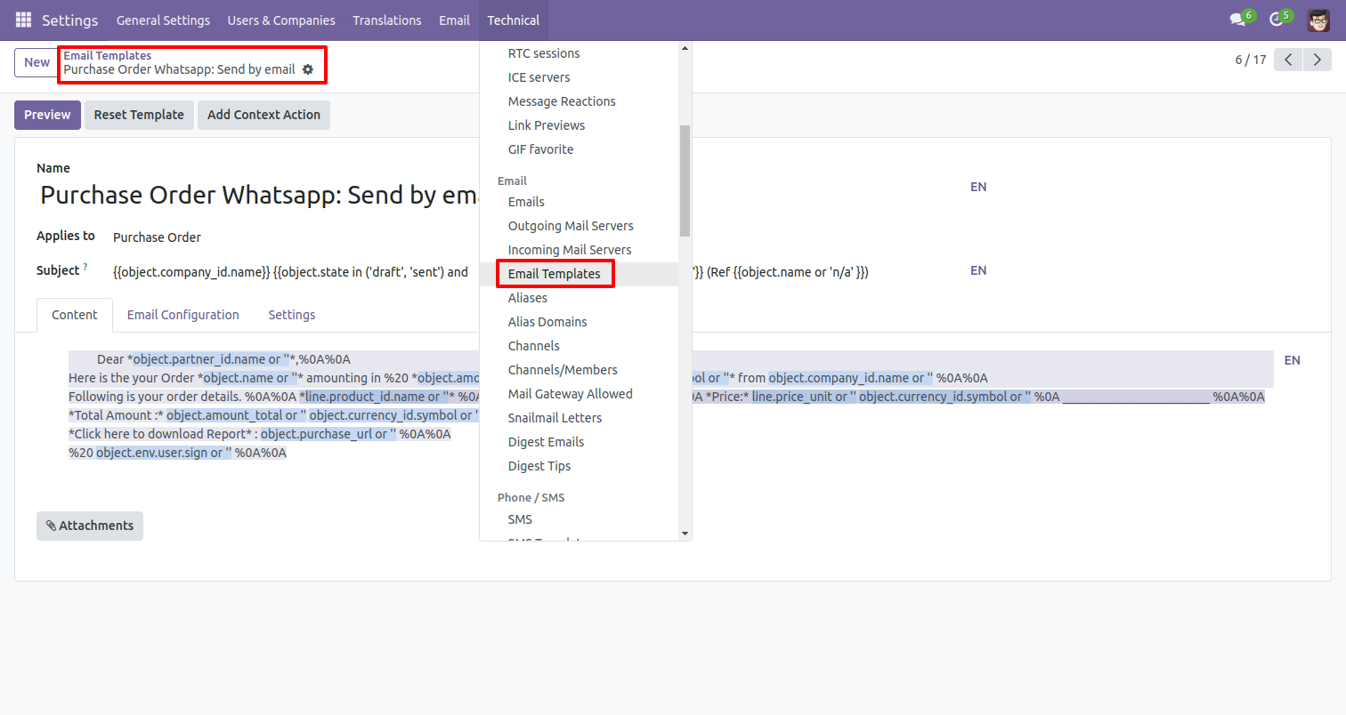Image resolution: width=1346 pixels, height=715 pixels.
Task: Click the template Name input field
Action: tap(499, 196)
